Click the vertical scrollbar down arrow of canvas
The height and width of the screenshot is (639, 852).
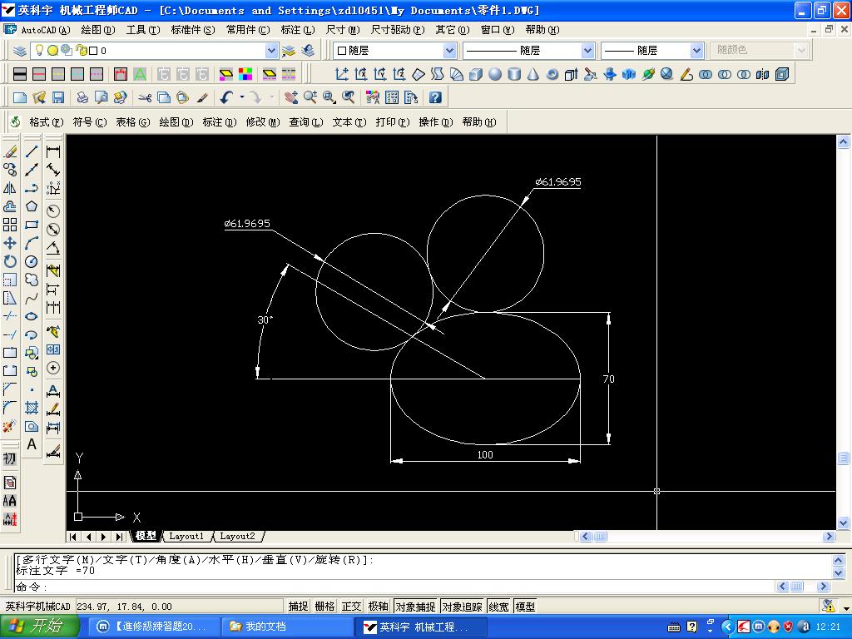pos(844,523)
